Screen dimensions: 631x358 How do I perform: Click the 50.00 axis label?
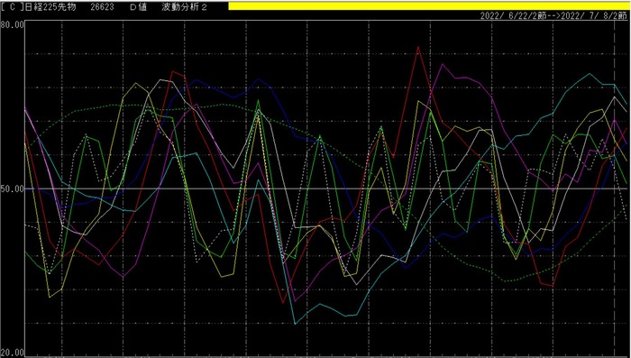click(13, 188)
